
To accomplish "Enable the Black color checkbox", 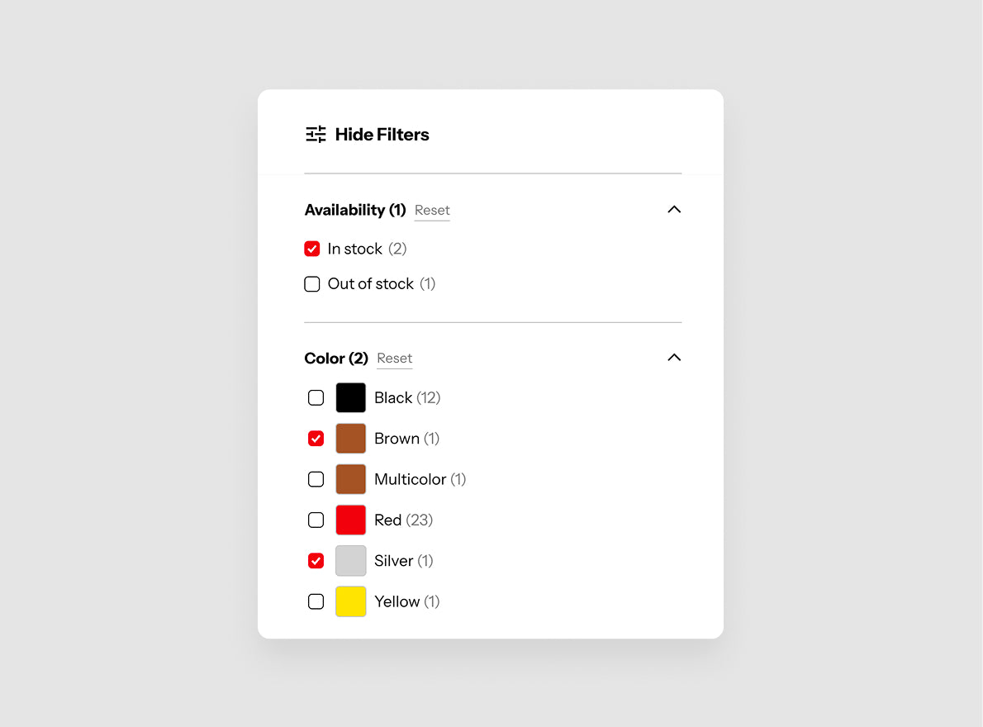I will coord(316,398).
